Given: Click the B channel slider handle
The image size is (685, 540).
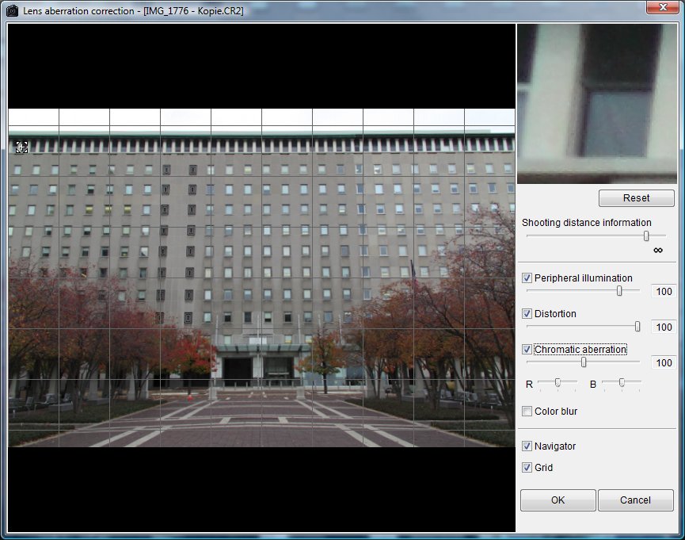Looking at the screenshot, I should click(x=622, y=383).
